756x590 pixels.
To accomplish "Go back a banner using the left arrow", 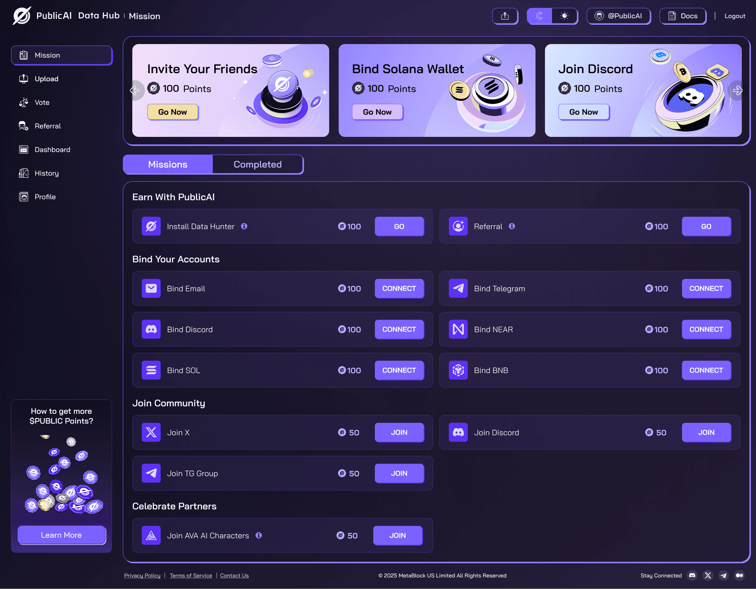I will point(135,90).
